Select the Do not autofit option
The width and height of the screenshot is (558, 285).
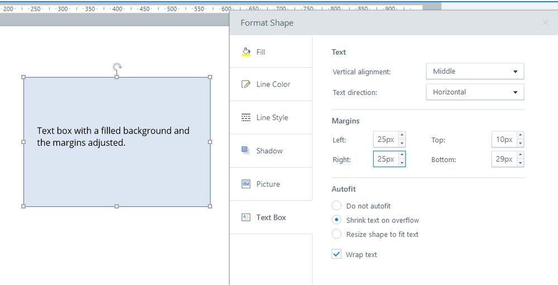tap(337, 206)
